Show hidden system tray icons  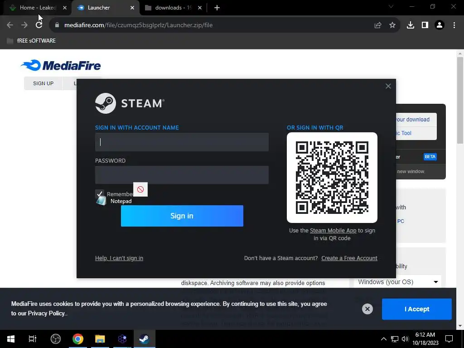pos(383,339)
